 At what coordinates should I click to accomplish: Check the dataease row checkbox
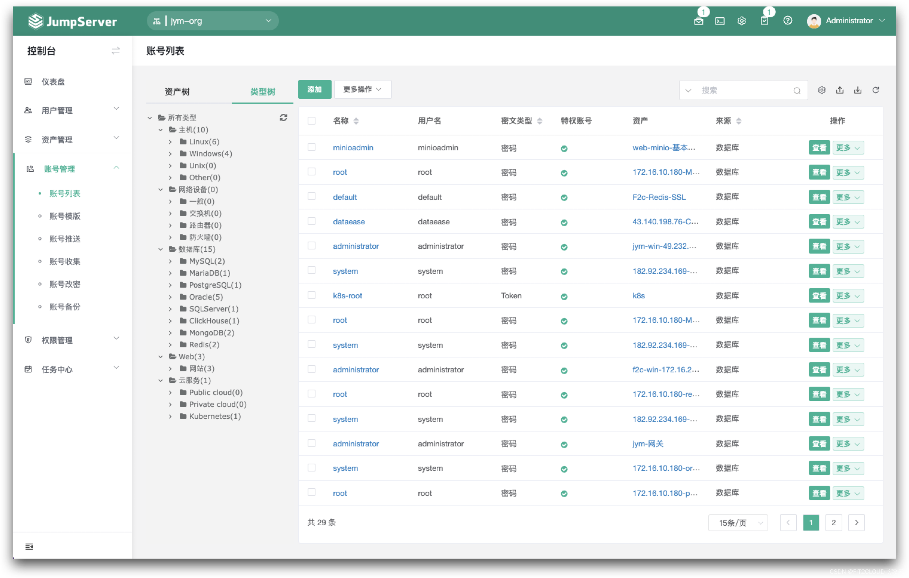(311, 221)
